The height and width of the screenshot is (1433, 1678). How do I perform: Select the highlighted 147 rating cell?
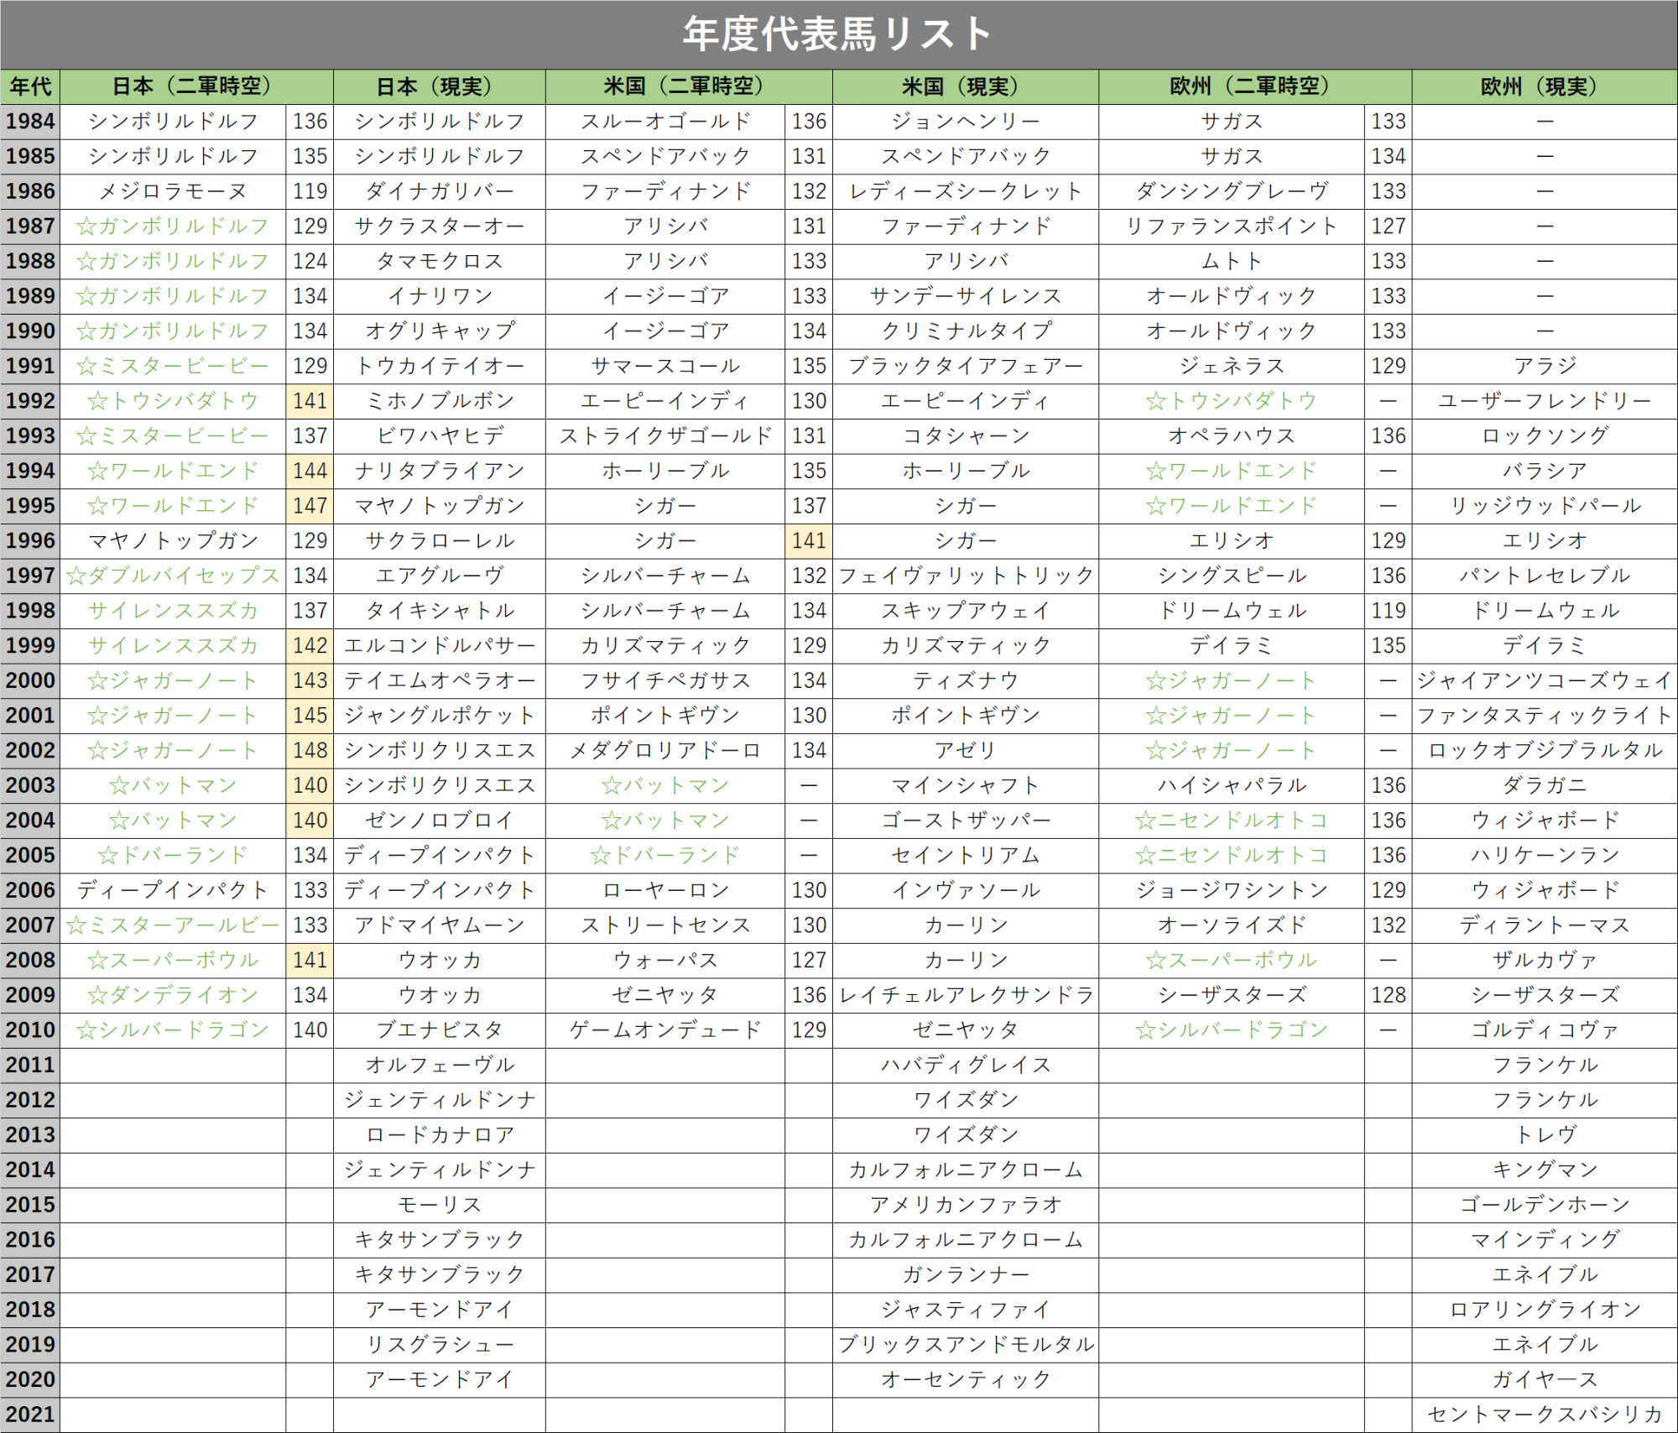pos(310,506)
